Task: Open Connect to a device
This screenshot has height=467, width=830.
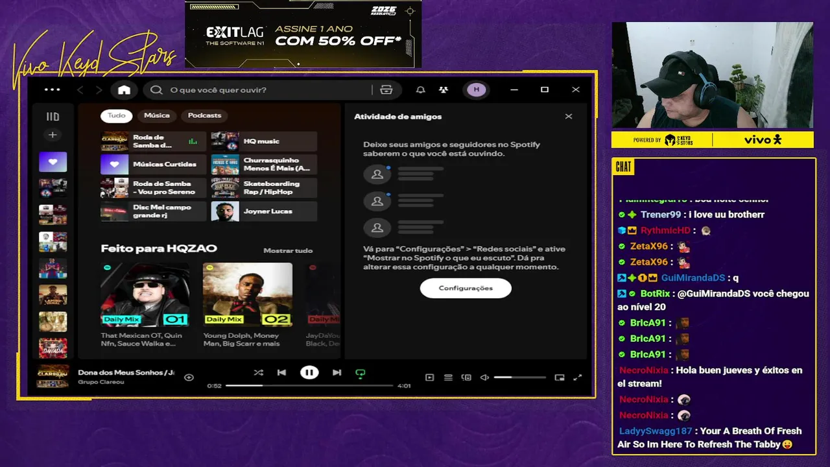Action: point(466,377)
